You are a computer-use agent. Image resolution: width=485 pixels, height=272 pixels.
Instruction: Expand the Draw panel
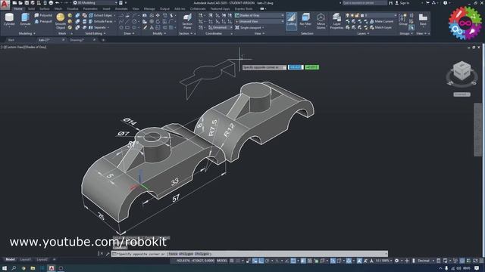tap(129, 33)
